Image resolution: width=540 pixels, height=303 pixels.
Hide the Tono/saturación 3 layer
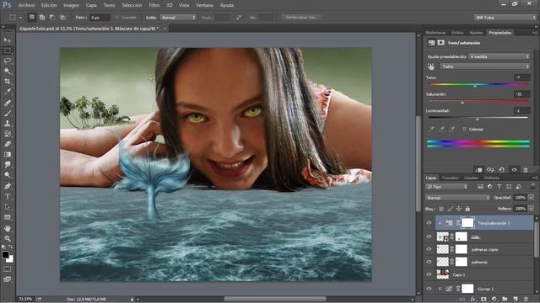point(429,223)
